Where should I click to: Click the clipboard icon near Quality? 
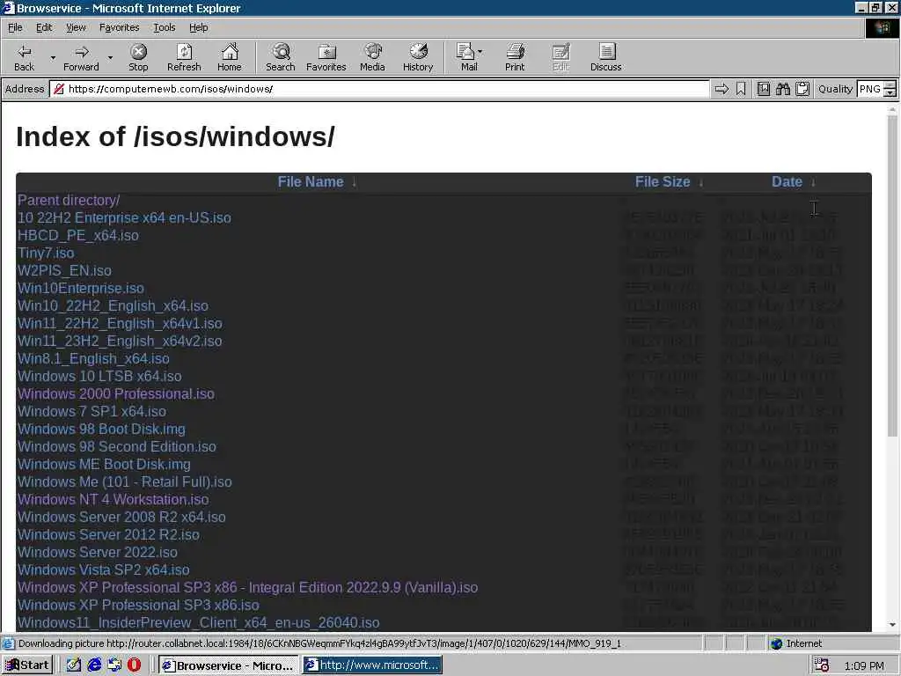tap(802, 89)
